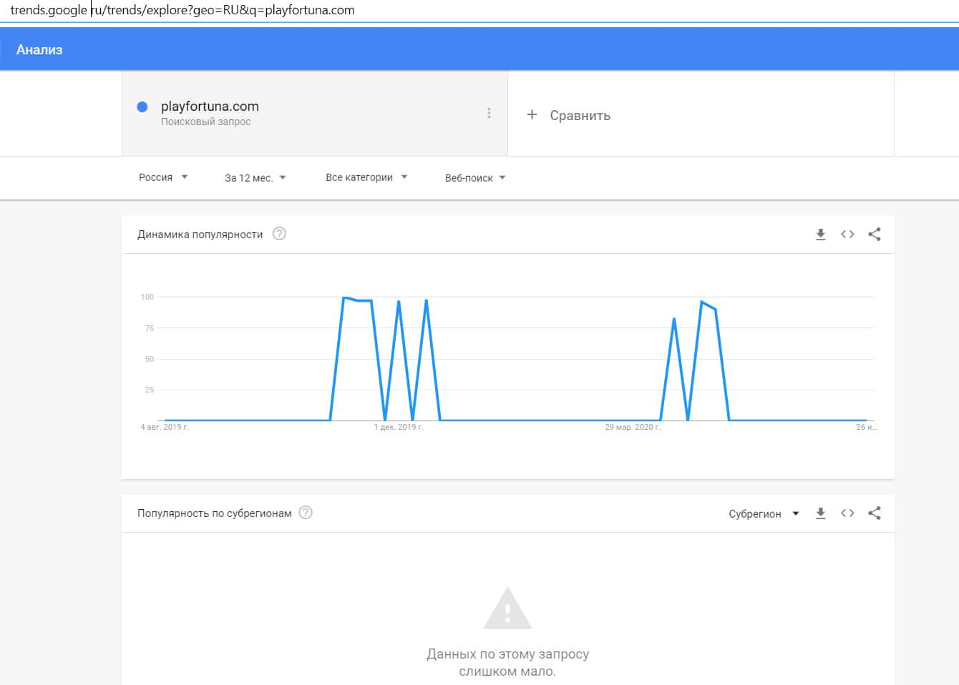Get embed code for Популярность по субрегионам
959x685 pixels.
pyautogui.click(x=847, y=513)
